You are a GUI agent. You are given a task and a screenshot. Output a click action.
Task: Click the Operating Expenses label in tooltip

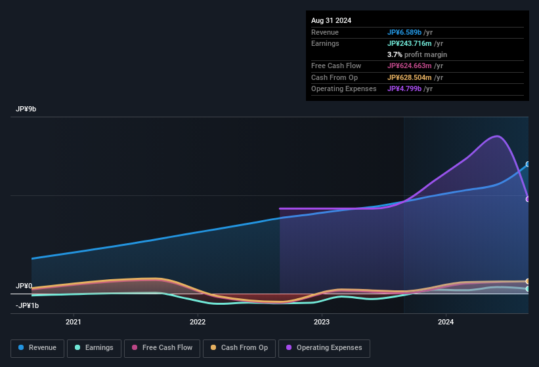click(344, 89)
